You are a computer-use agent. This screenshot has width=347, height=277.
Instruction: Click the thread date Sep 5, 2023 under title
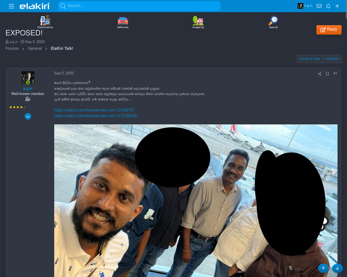pos(35,42)
